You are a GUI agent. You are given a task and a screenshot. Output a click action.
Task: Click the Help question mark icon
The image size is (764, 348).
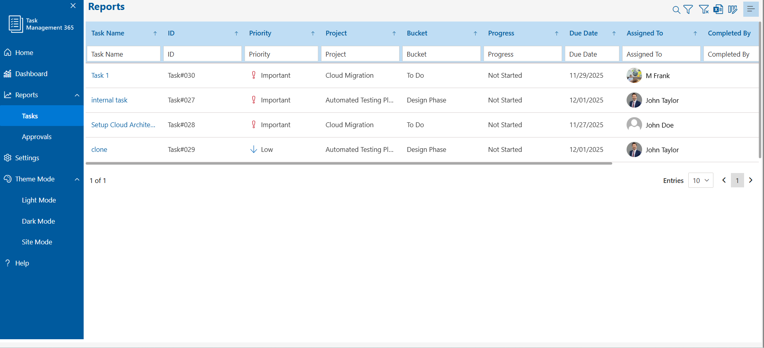[x=8, y=263]
